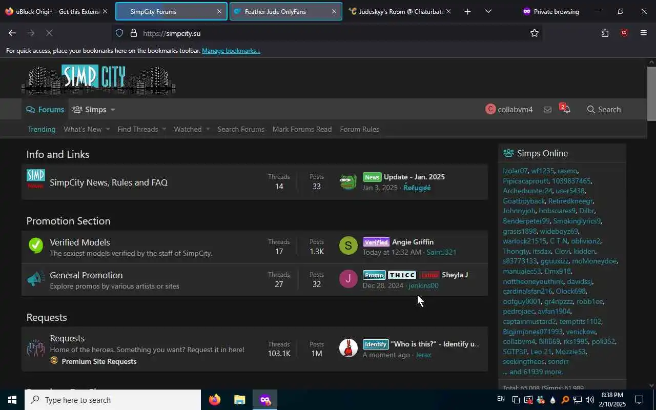The image size is (656, 410).
Task: Click the Simps Online heading
Action: coord(542,153)
